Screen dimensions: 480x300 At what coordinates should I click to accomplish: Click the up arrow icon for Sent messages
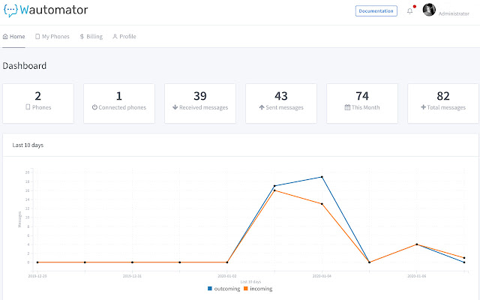coord(261,107)
